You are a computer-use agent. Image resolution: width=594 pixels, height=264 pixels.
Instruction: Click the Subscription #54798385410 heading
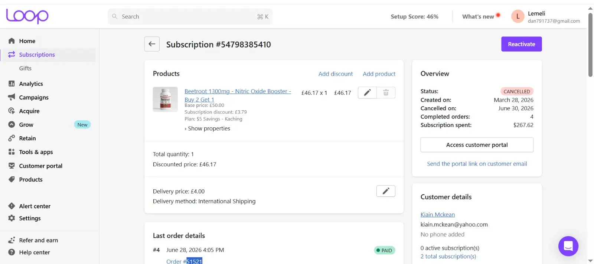[x=219, y=45]
